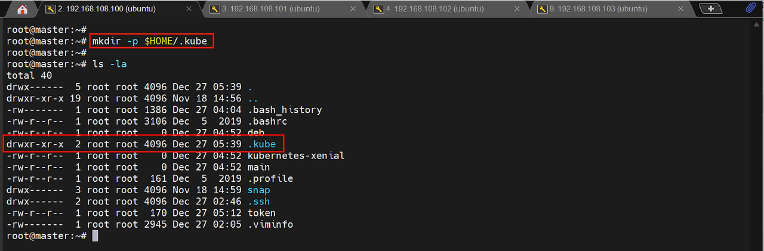764x251 pixels.
Task: Close the 192.168.108.101 session tab
Action: (x=354, y=9)
